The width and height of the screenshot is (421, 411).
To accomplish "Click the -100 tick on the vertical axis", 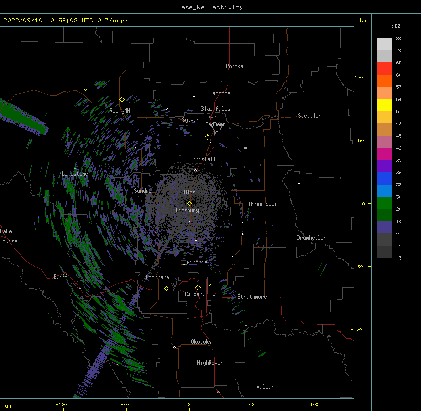I will [x=357, y=329].
